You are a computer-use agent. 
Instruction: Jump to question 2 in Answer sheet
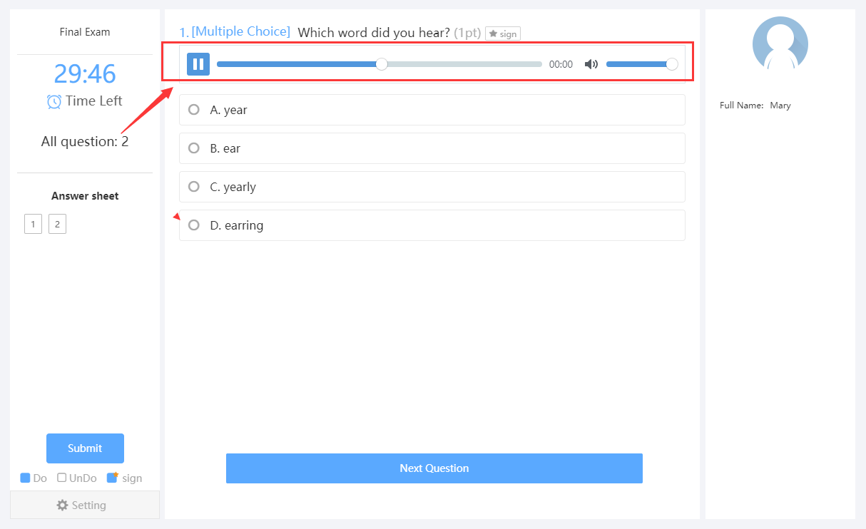pos(57,225)
